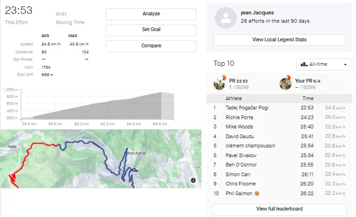Click the 25:55 time for Ben O'Connor
This screenshot has width=356, height=217.
pyautogui.click(x=307, y=165)
